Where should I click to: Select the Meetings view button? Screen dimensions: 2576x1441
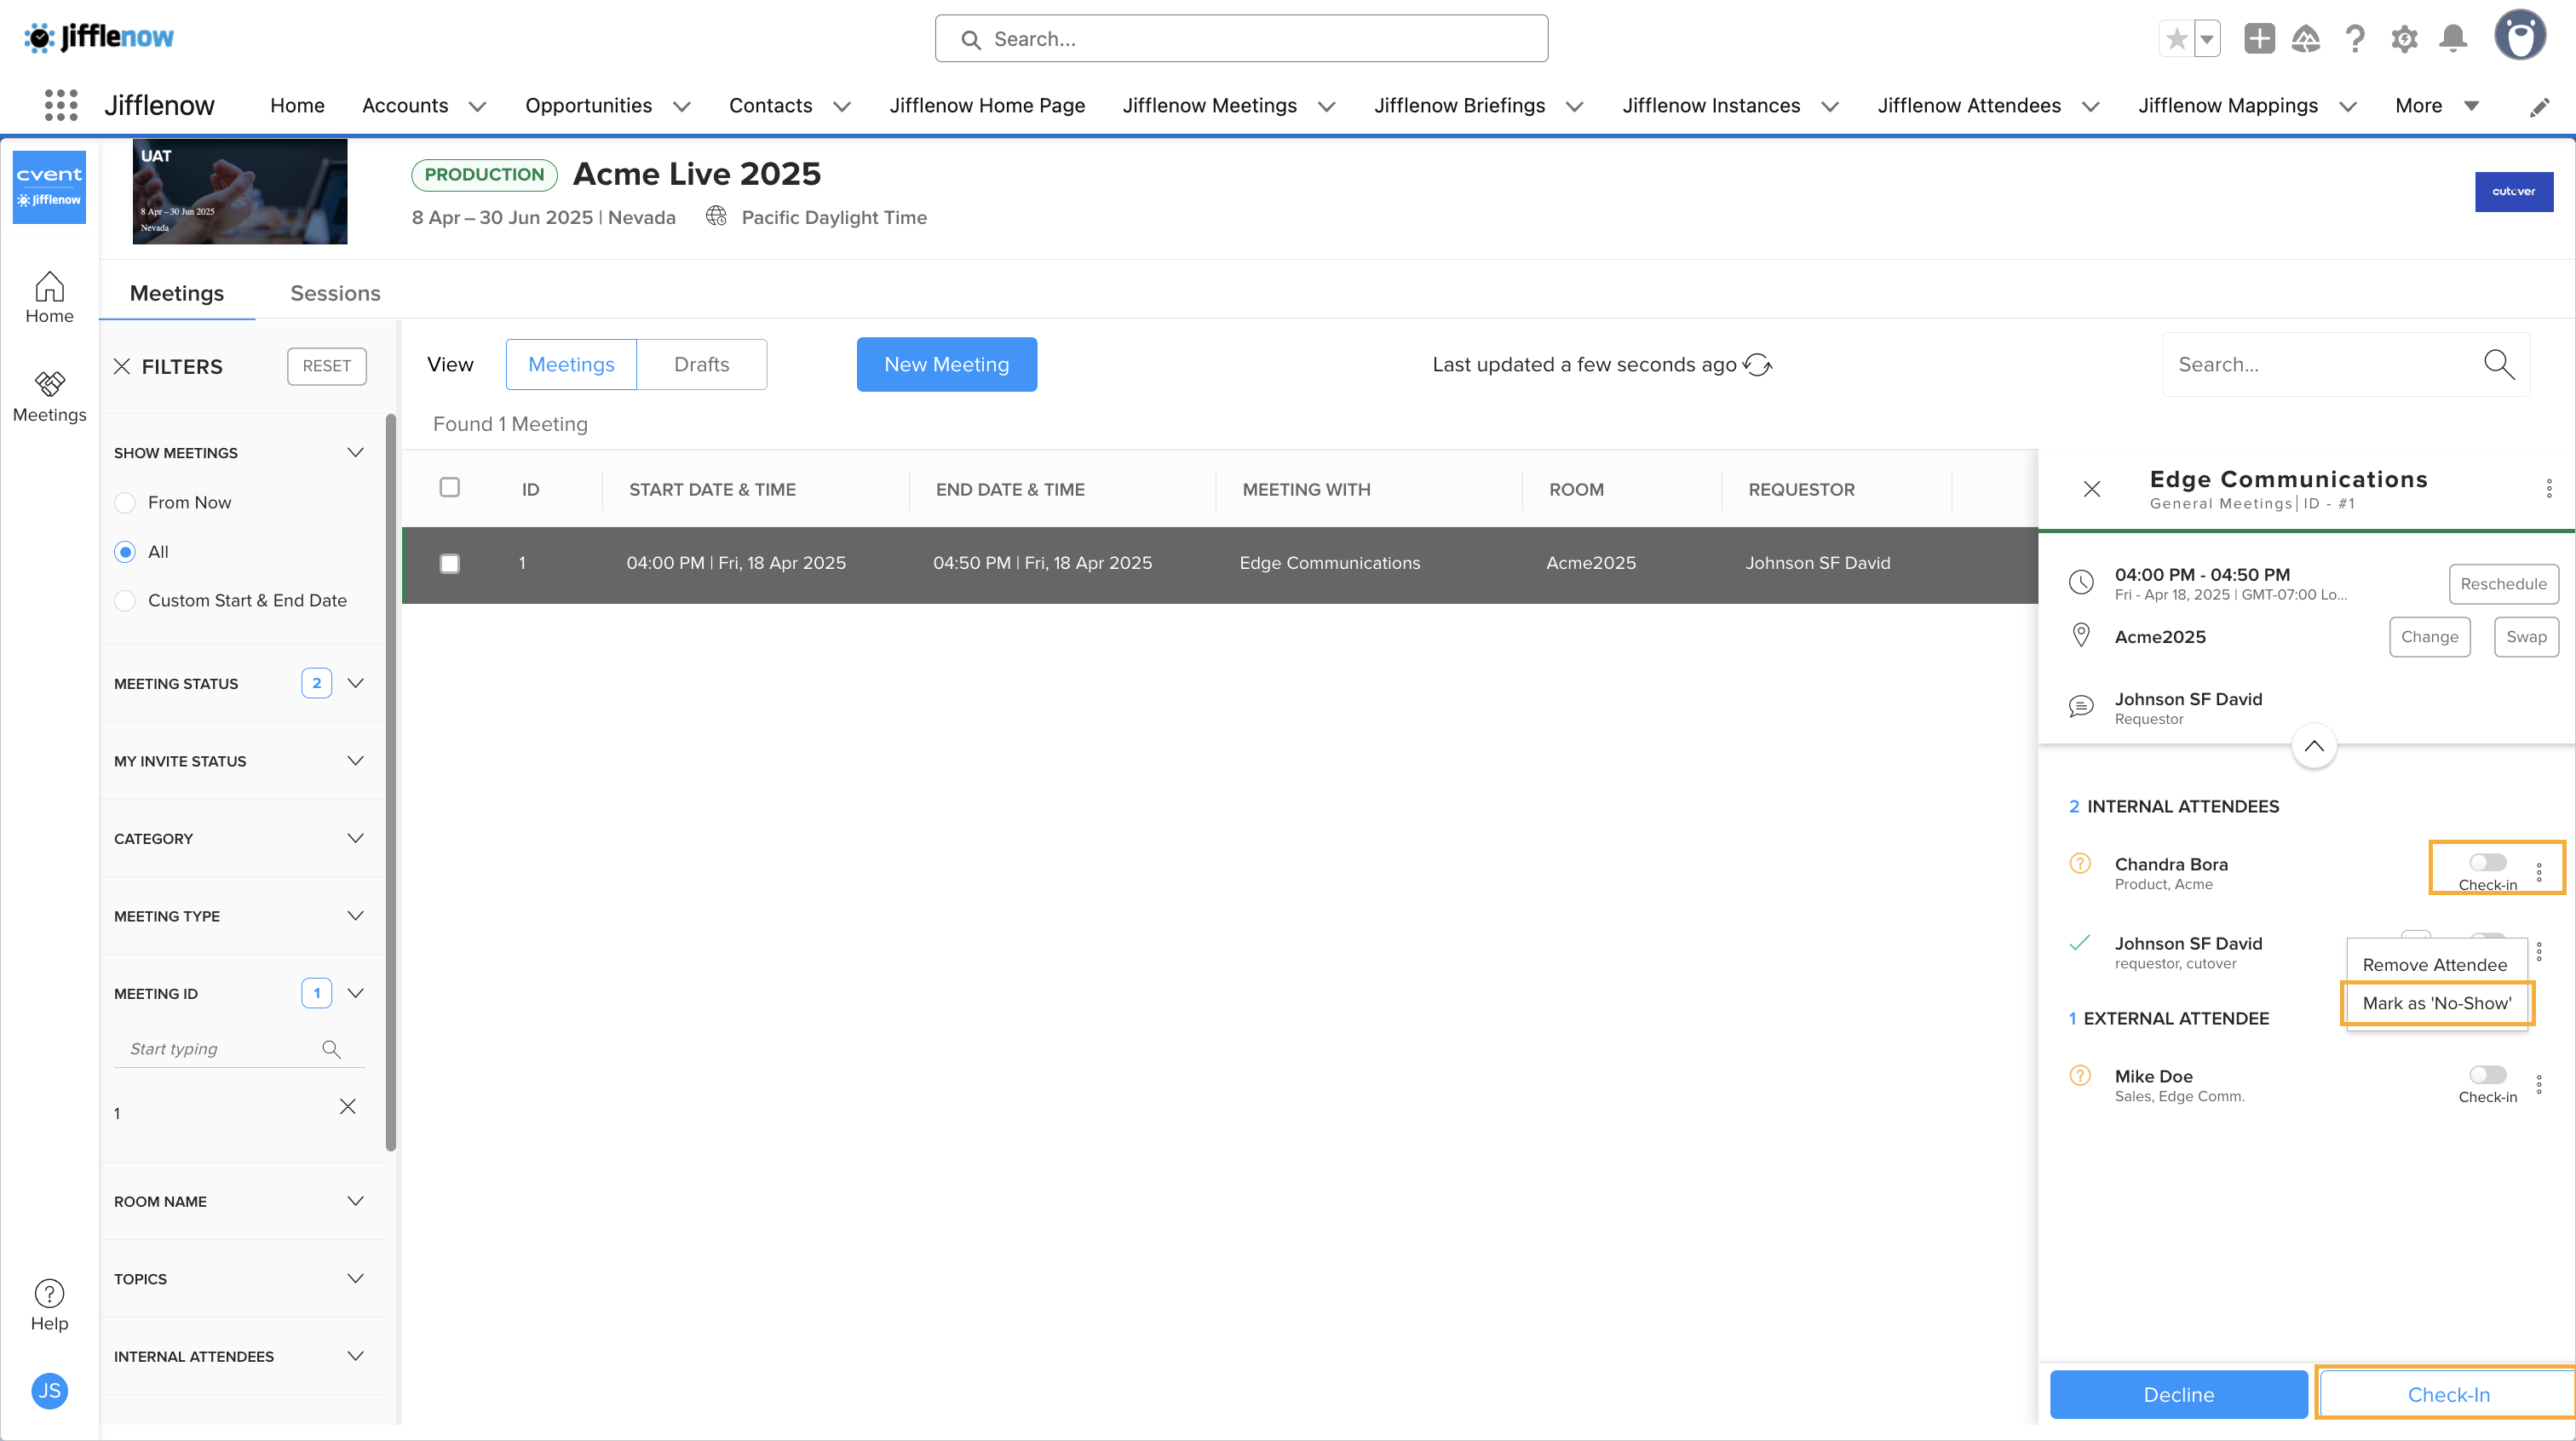[x=571, y=365]
